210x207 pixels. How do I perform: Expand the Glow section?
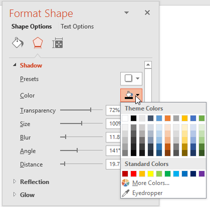15,194
